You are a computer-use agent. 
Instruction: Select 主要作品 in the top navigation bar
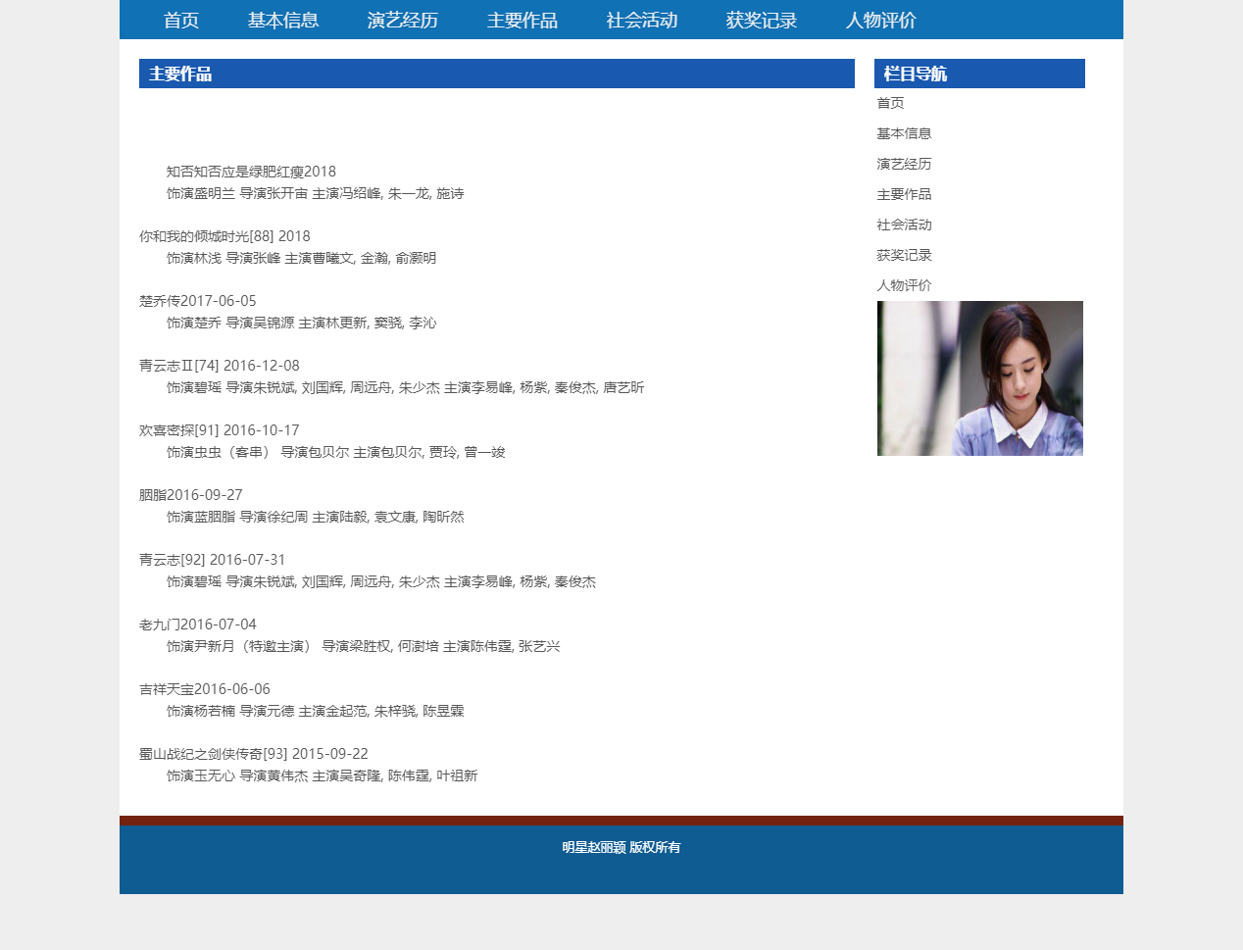tap(522, 20)
